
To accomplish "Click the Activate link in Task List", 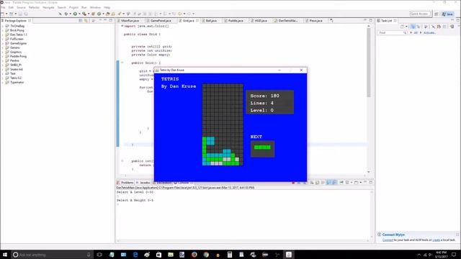I will (429, 33).
